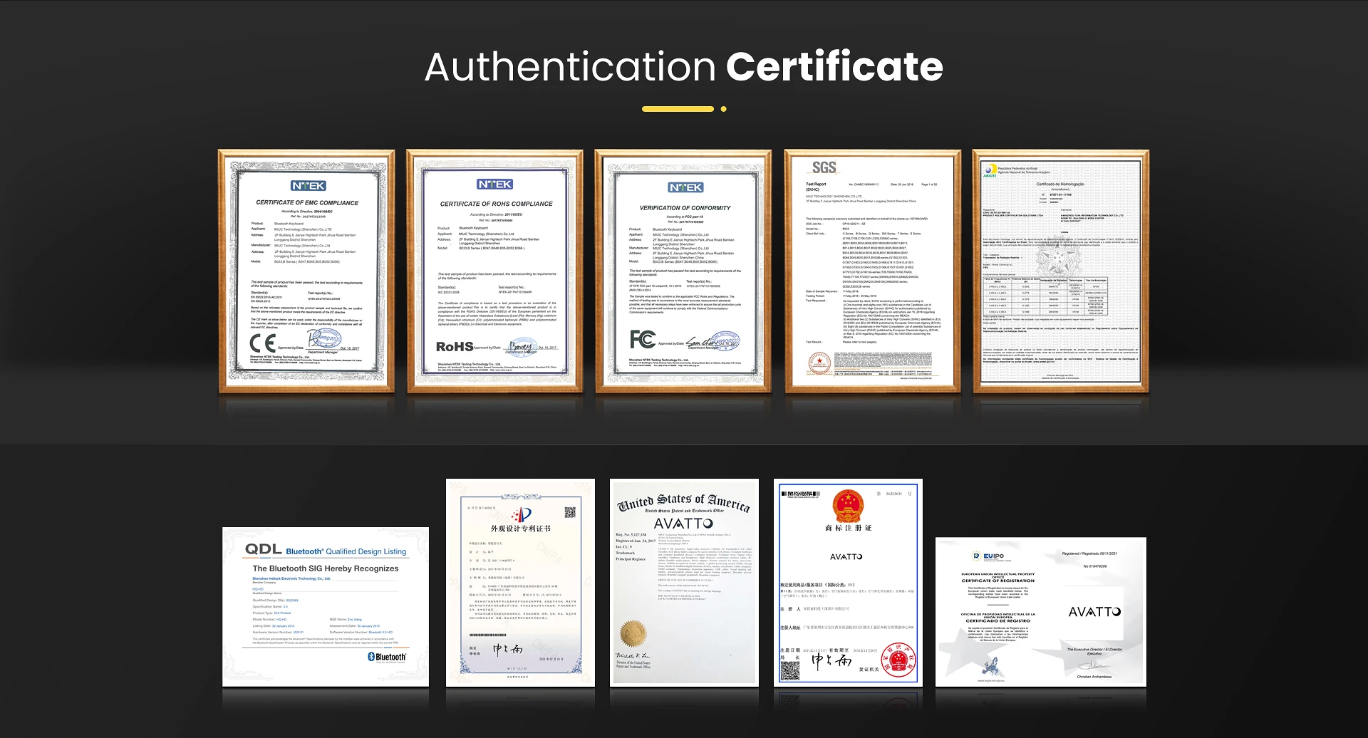
Task: Click the SGS logo on the test report
Action: [x=824, y=167]
